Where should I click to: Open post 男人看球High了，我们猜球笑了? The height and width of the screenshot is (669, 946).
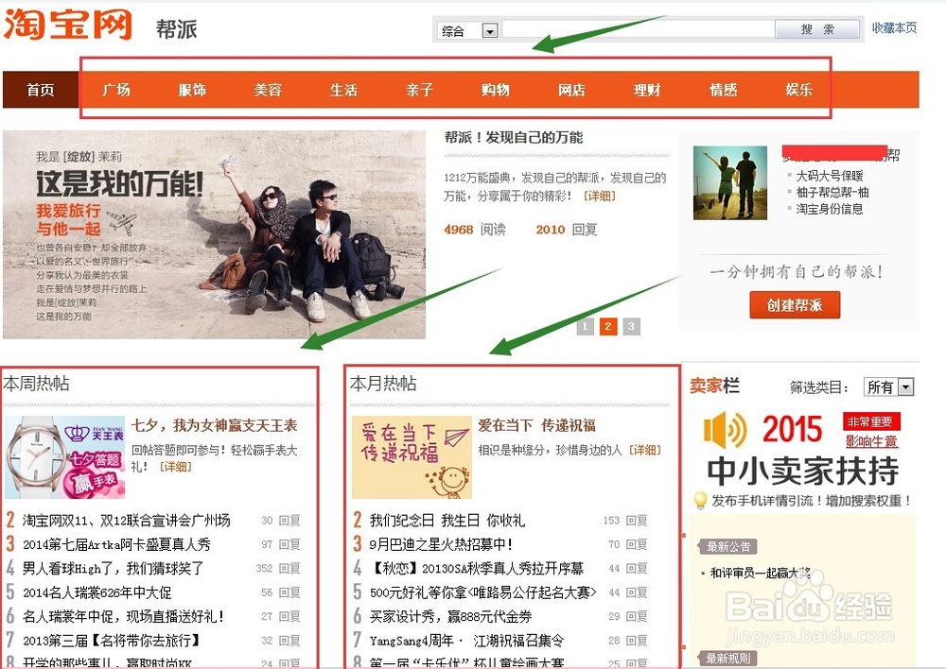[x=113, y=568]
